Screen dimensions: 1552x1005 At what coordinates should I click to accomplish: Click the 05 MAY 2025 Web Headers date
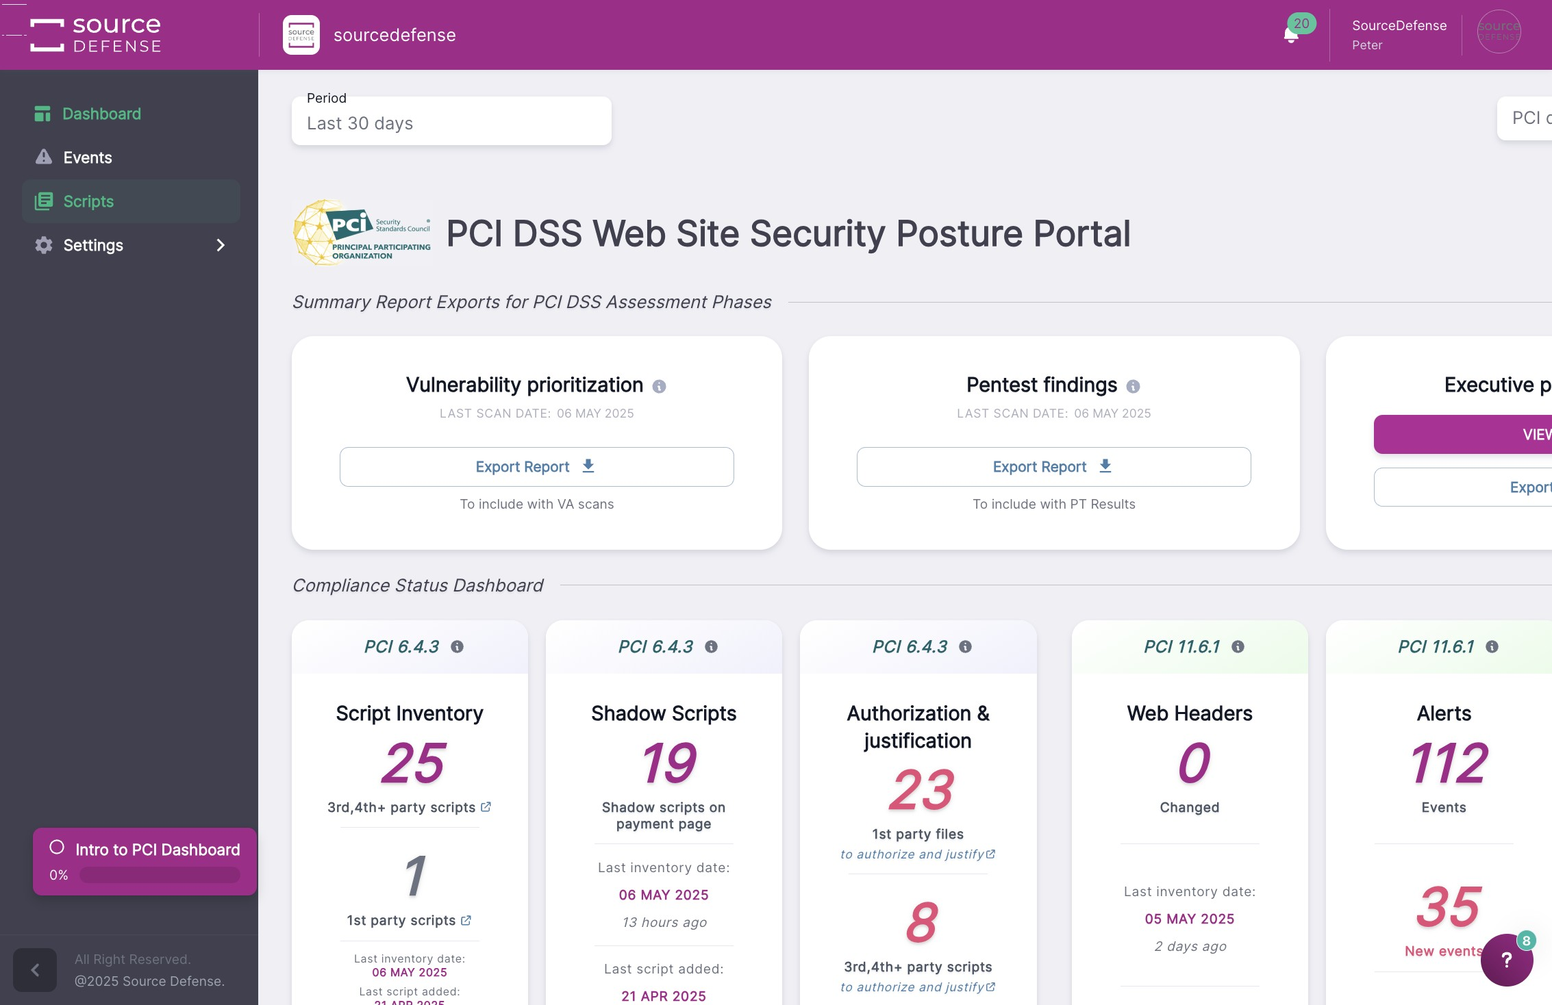pos(1190,919)
